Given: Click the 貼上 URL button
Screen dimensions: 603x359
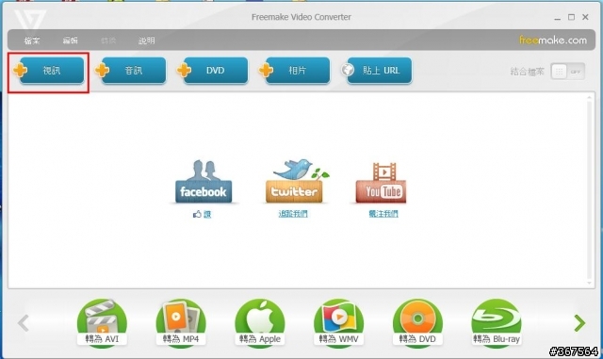Looking at the screenshot, I should [377, 71].
